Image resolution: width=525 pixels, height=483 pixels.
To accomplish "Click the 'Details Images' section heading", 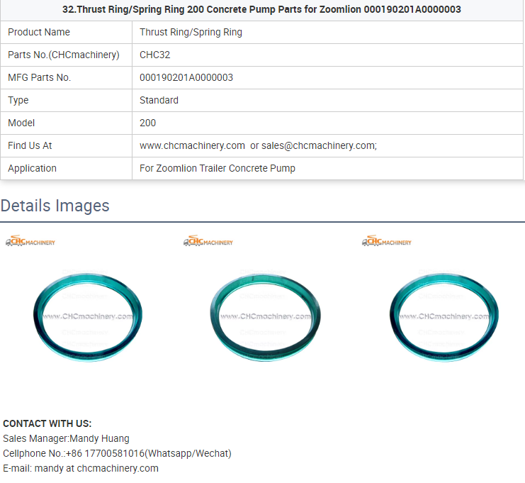I will [x=55, y=206].
